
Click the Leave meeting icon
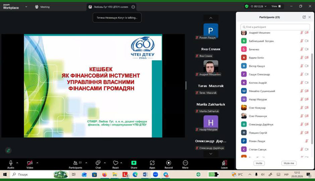pos(224,163)
